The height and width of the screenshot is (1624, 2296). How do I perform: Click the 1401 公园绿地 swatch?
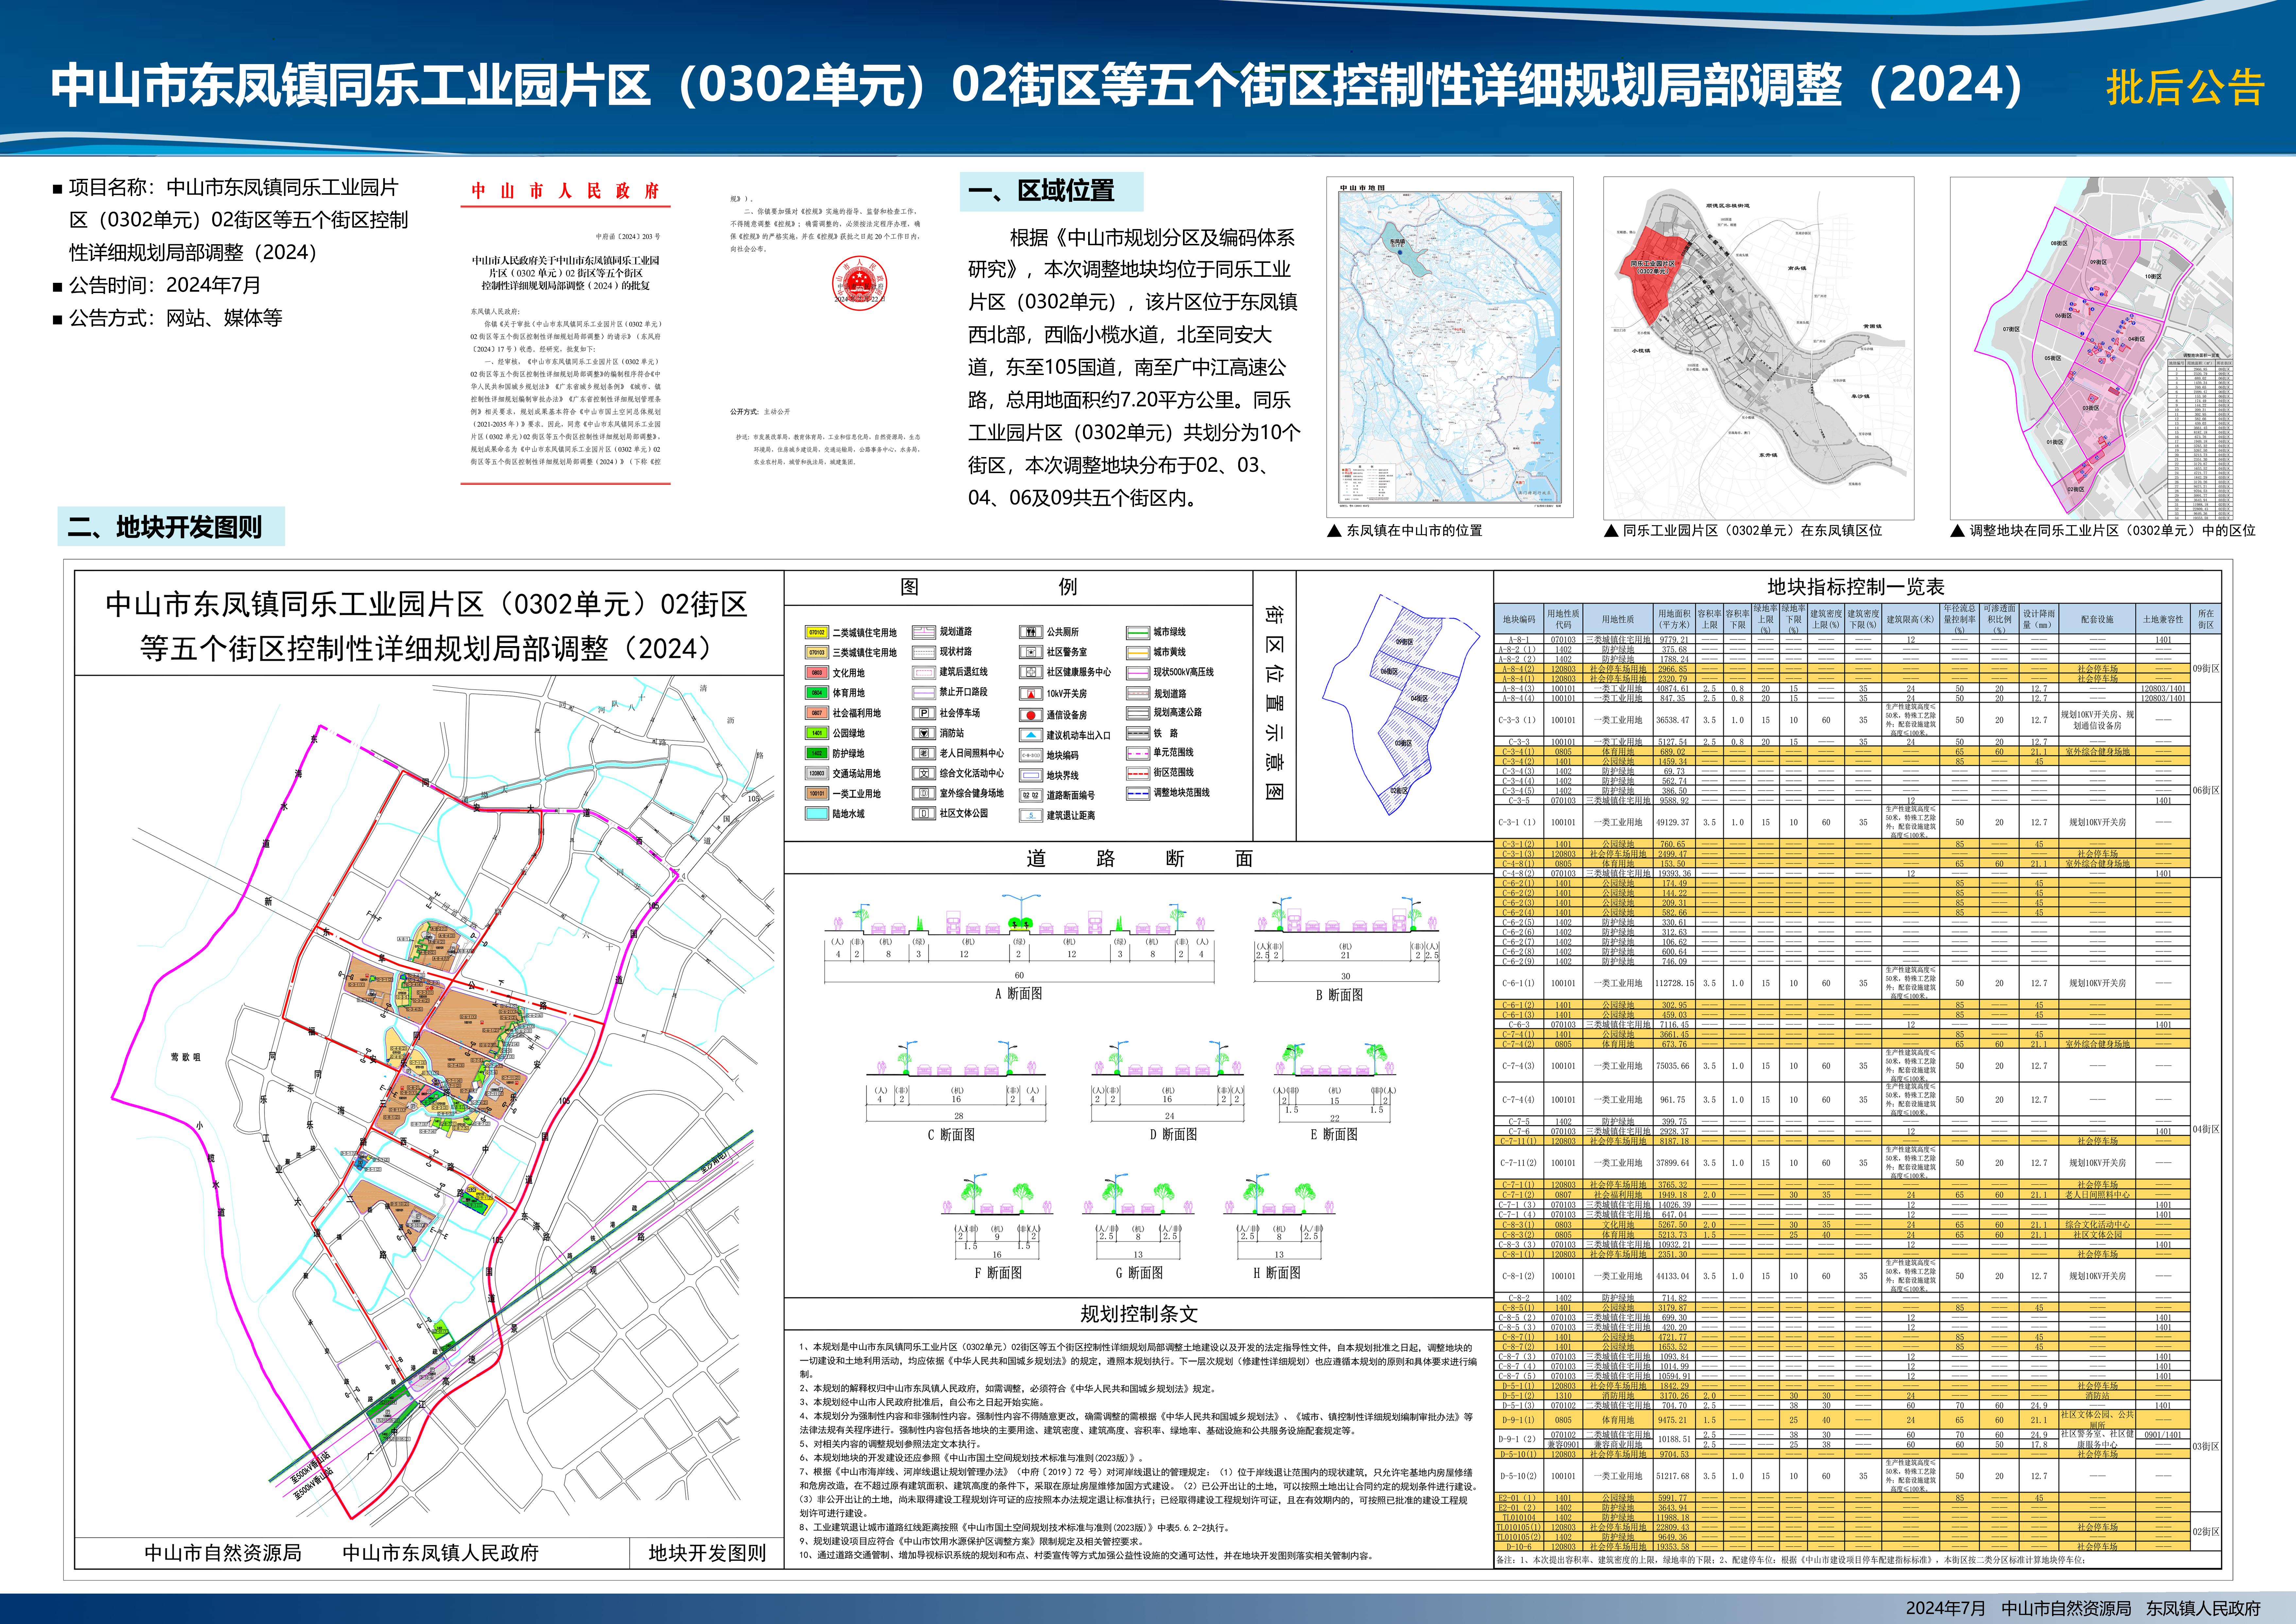817,733
